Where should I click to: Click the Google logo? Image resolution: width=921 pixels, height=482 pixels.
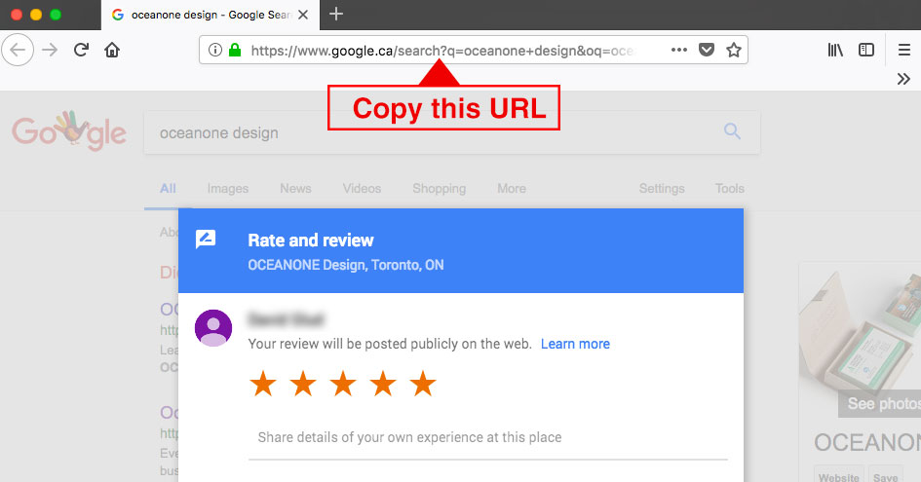tap(69, 130)
